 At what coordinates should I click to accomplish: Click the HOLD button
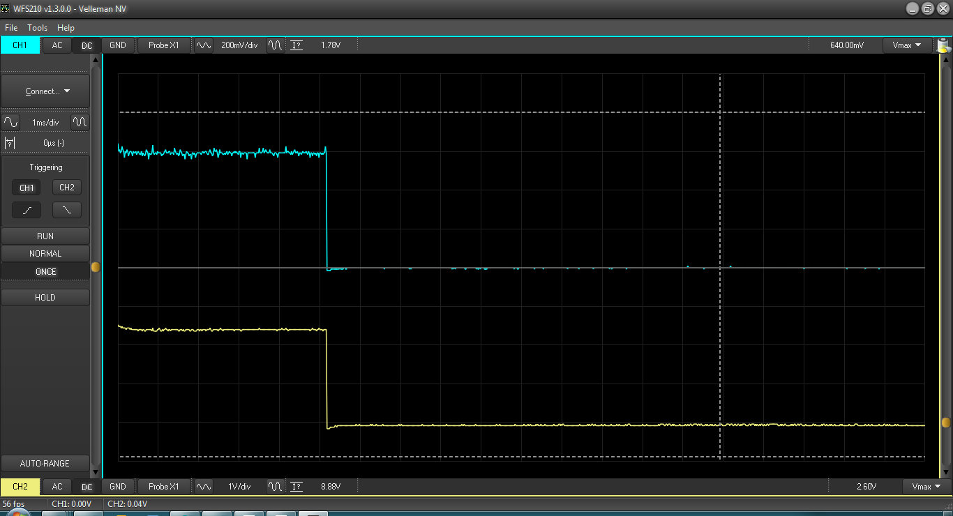[45, 298]
